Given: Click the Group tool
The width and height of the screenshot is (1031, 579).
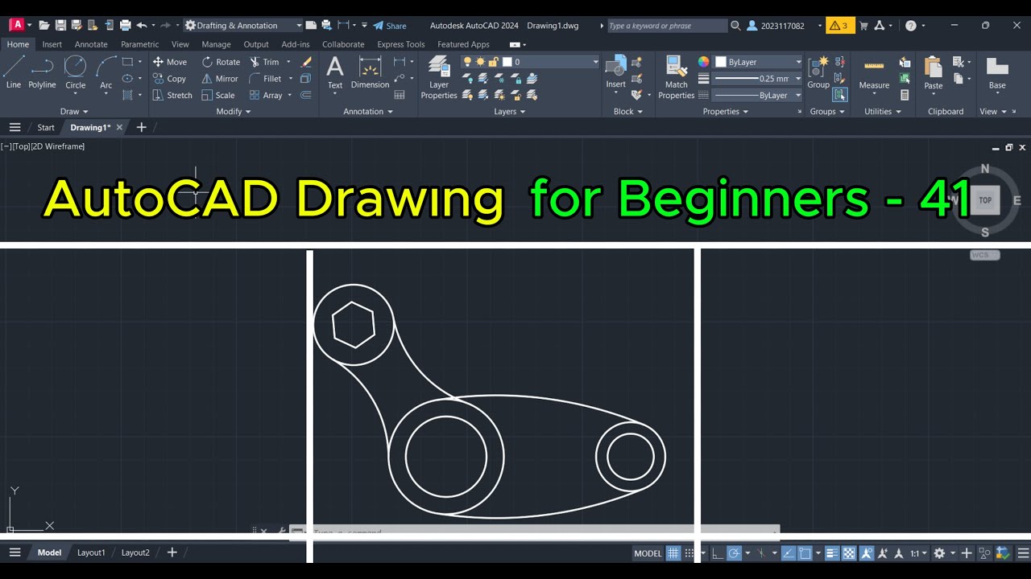Looking at the screenshot, I should pyautogui.click(x=818, y=72).
